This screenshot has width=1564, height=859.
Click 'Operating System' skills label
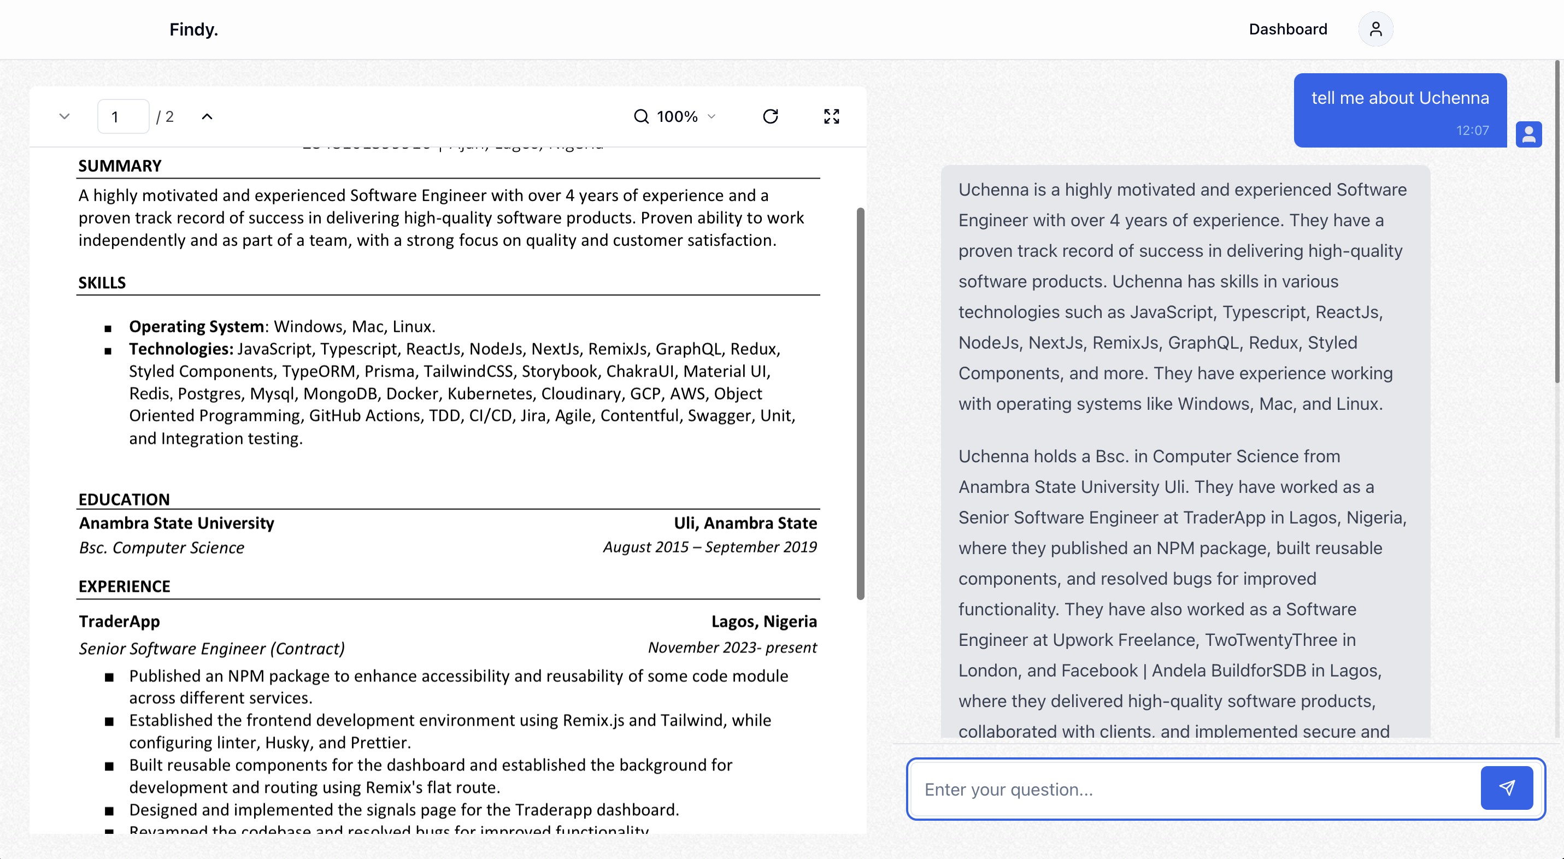coord(197,326)
